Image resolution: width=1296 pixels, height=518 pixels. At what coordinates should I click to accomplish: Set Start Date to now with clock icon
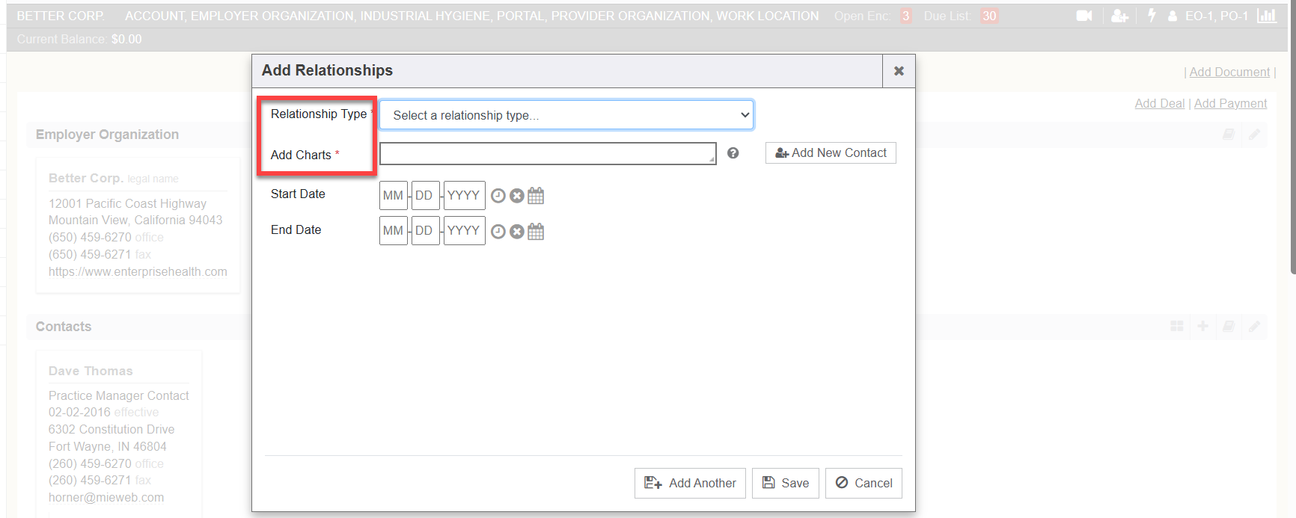[498, 196]
